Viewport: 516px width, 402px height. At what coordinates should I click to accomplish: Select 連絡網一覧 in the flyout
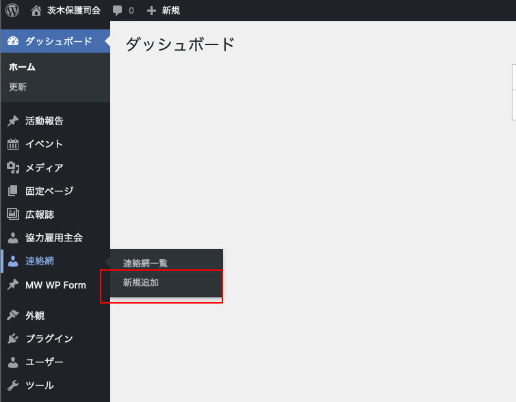(146, 263)
